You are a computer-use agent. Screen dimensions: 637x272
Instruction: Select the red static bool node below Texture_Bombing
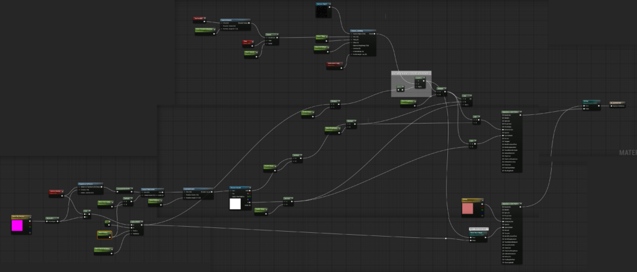(335, 65)
